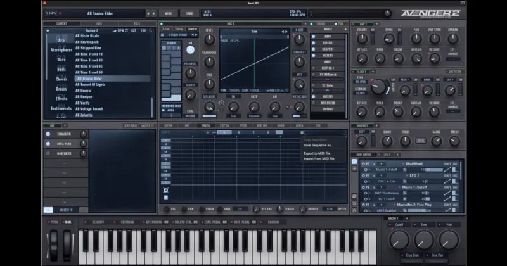Open the MENU button

(168, 13)
